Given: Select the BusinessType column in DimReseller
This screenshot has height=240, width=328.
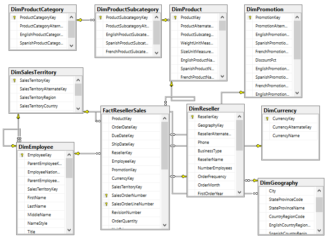Looking at the screenshot, I should tap(211, 151).
